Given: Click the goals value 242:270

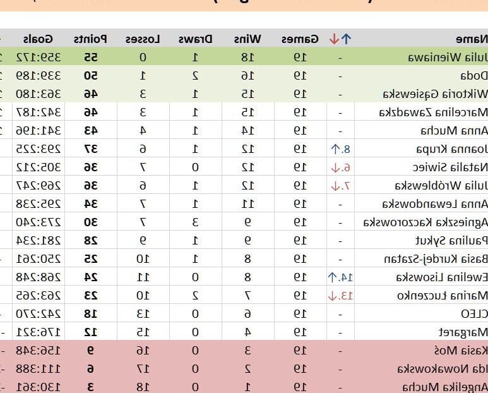Looking at the screenshot, I should click(39, 314).
